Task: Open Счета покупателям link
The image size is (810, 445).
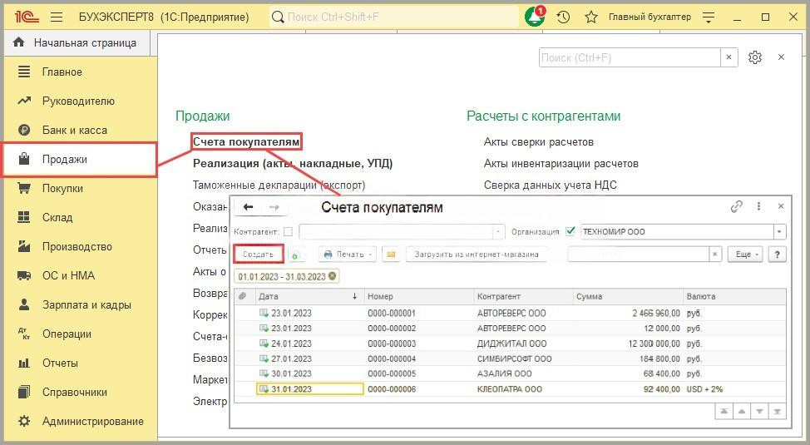Action: 246,141
